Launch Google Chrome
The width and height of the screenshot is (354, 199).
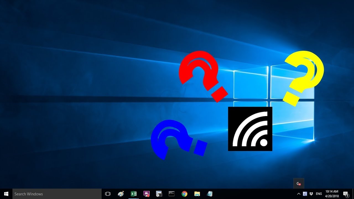click(x=184, y=194)
